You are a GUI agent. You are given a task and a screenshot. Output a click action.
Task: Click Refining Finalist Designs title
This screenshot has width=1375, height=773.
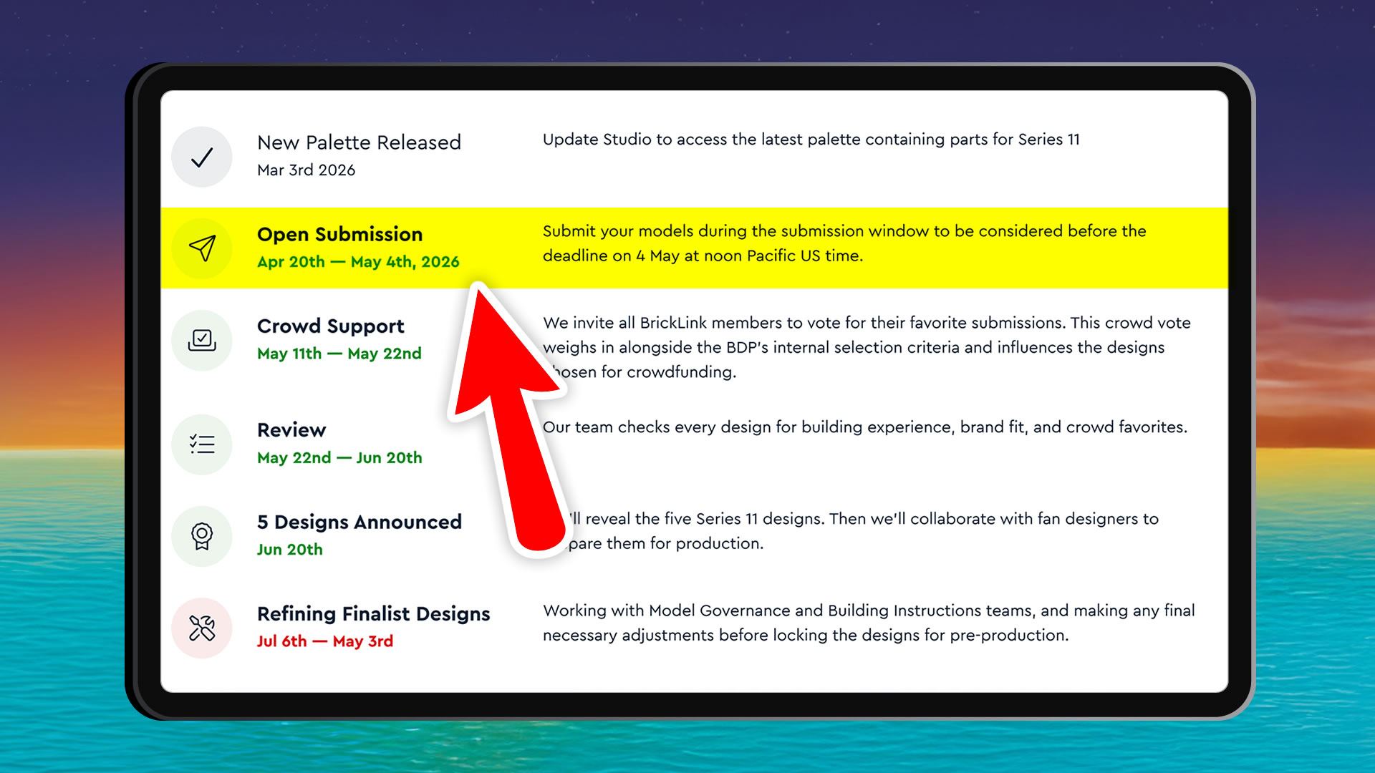pyautogui.click(x=373, y=613)
